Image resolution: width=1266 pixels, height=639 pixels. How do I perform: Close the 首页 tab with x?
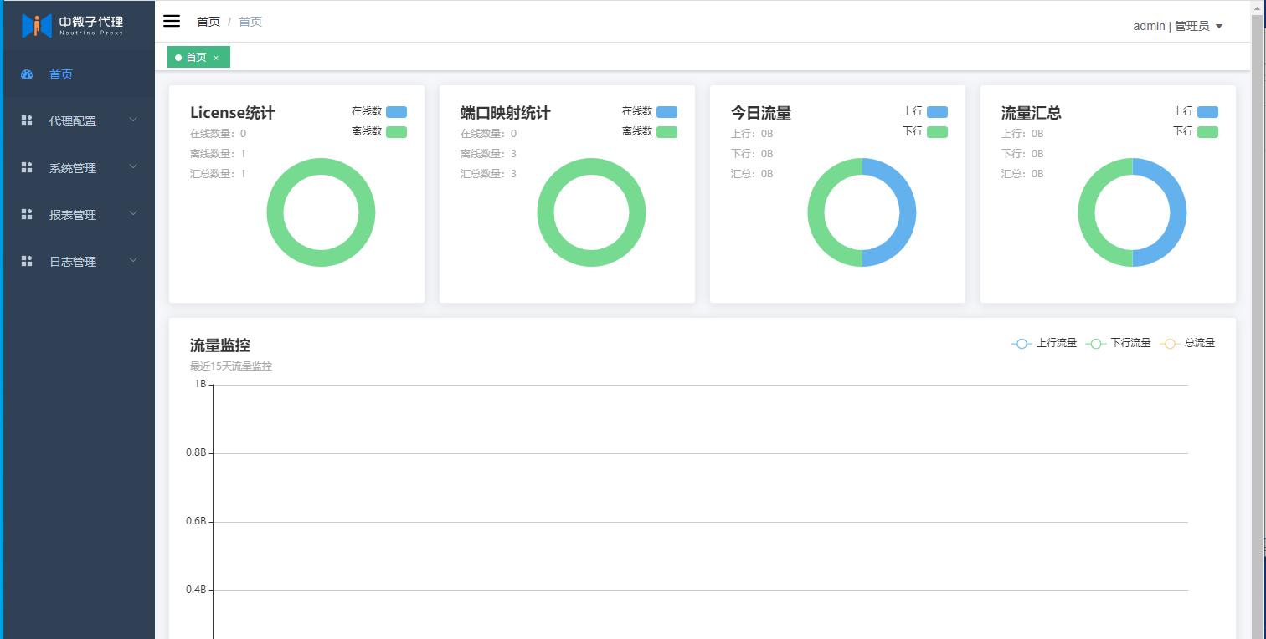click(x=216, y=58)
